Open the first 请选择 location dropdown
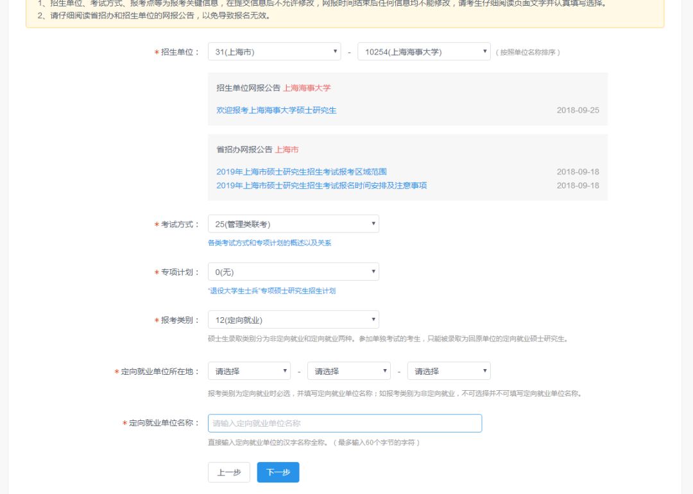The image size is (693, 494). tap(249, 371)
